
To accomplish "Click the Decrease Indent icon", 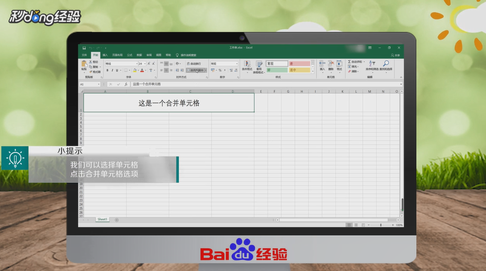I will click(177, 70).
